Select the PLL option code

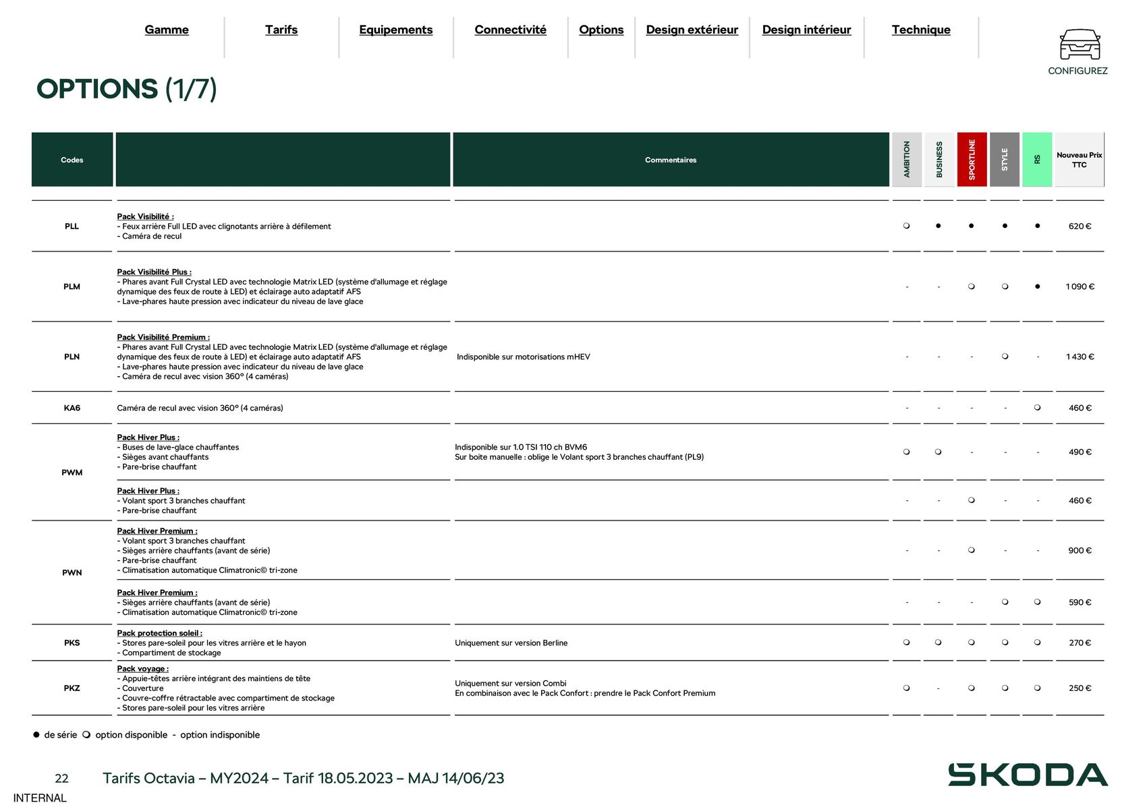coord(72,227)
